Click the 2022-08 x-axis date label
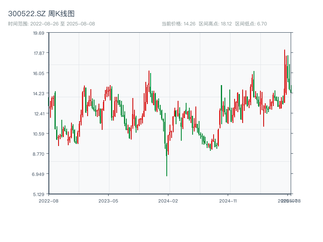The image size is (323, 242). pos(48,200)
